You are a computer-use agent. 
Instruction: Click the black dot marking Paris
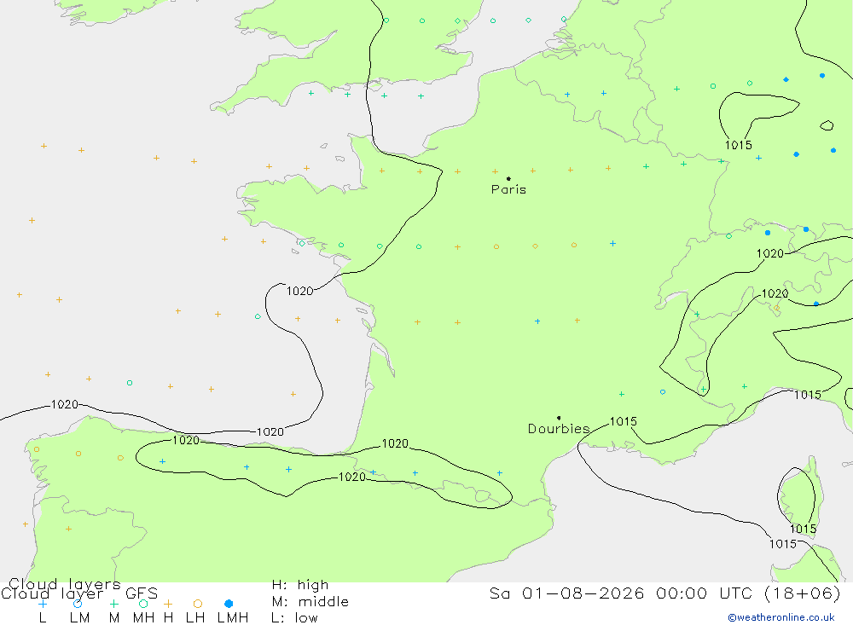coord(508,178)
